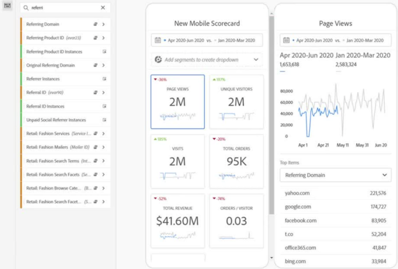The image size is (398, 269).
Task: Click the segment icon in Add segments box
Action: pos(158,59)
